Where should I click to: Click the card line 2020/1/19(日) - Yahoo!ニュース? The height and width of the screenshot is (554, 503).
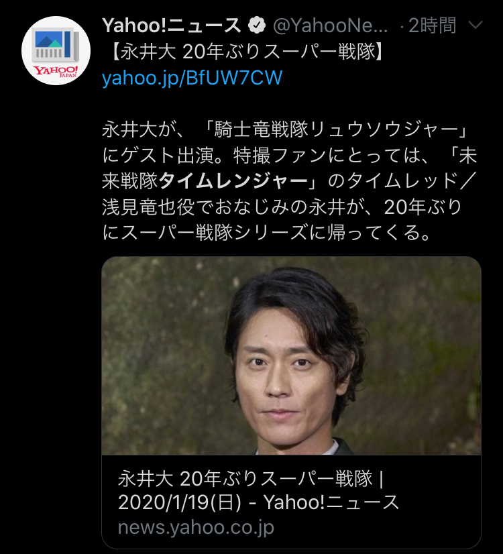[258, 502]
